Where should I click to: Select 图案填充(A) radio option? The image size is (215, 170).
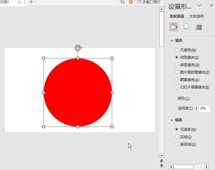[187, 79]
